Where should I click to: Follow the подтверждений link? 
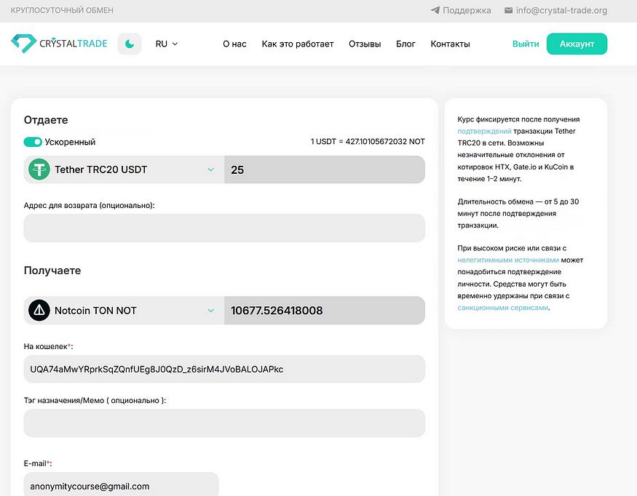coord(484,131)
